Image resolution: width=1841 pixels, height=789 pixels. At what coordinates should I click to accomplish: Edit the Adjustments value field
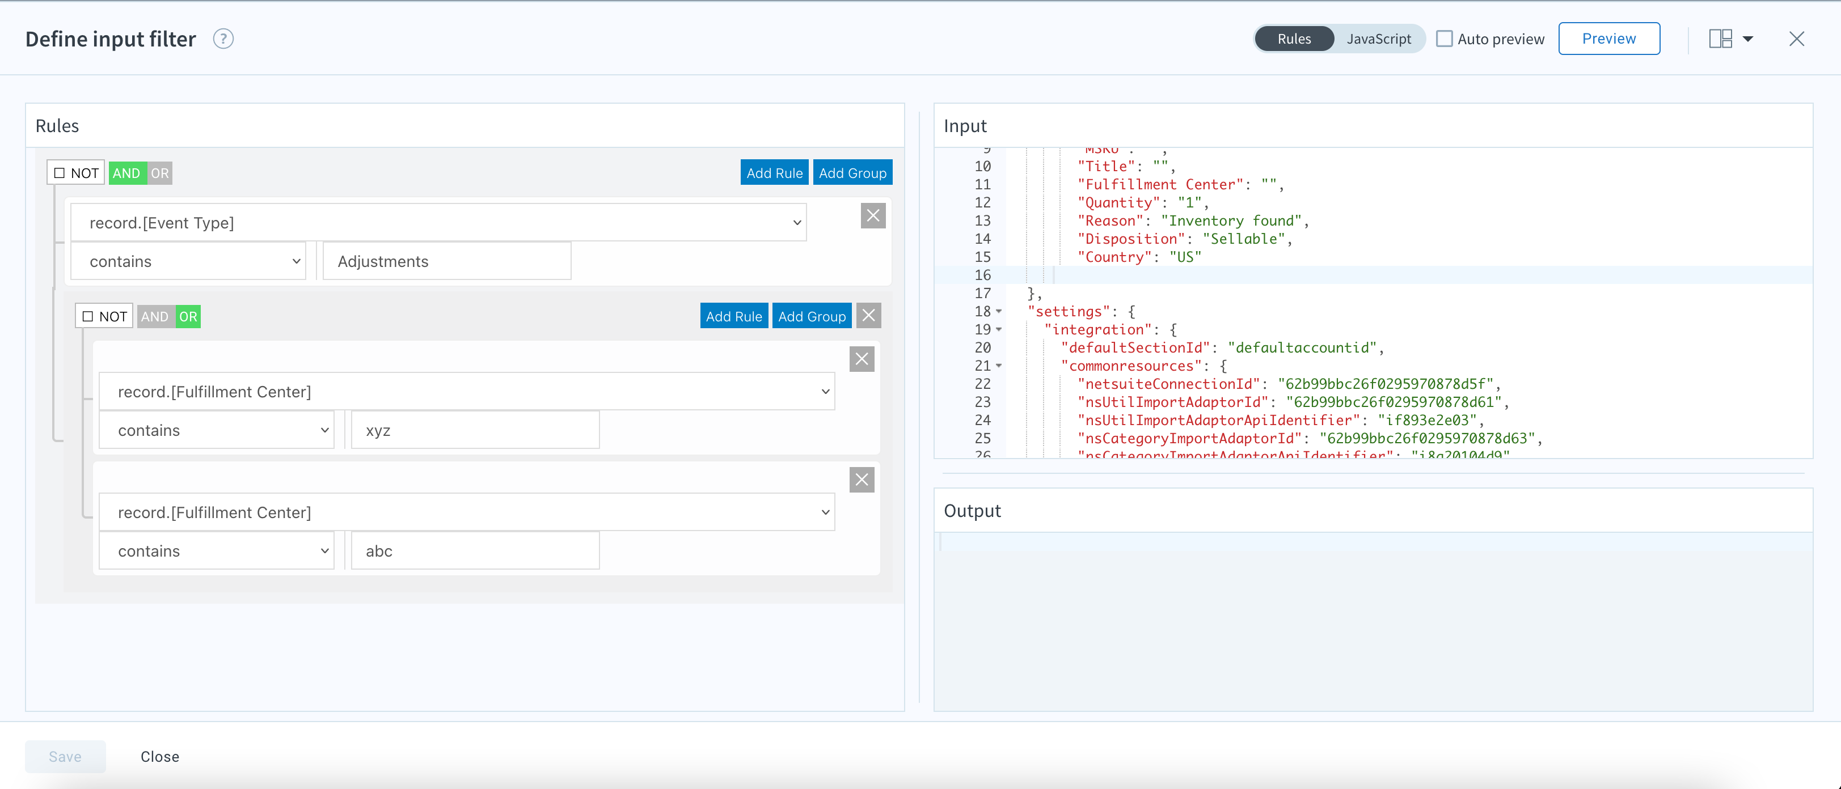[447, 261]
